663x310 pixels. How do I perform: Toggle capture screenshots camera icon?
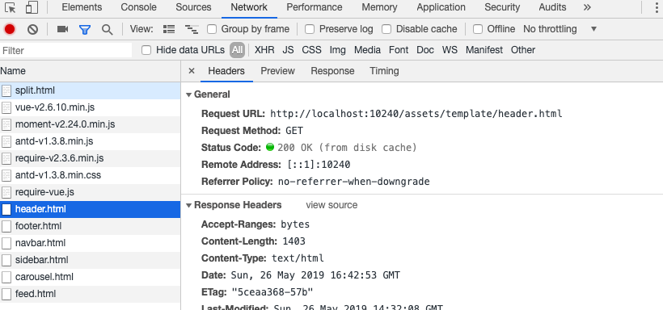coord(62,29)
